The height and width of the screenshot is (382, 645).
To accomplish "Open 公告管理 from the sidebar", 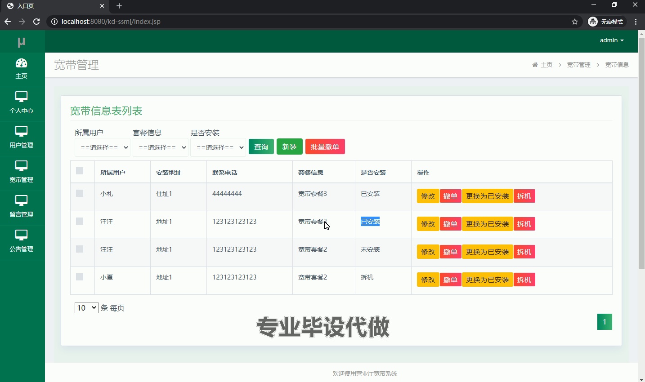I will tap(21, 242).
